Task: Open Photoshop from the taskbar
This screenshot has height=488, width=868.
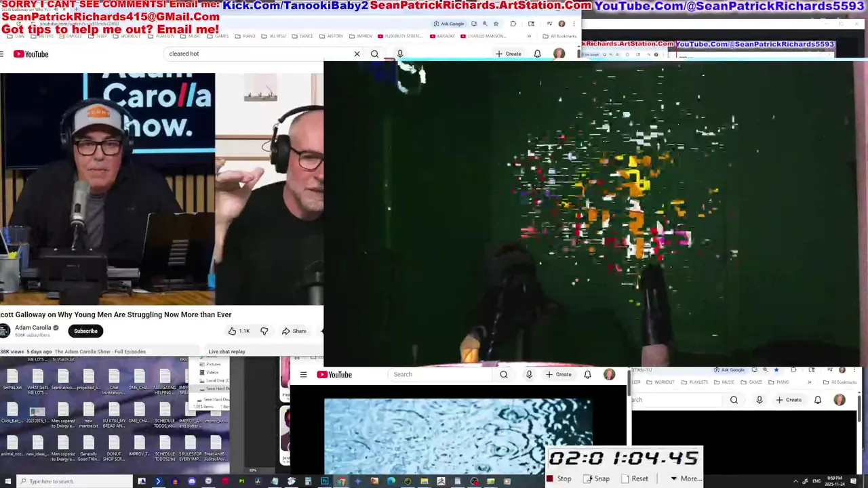Action: tap(324, 481)
